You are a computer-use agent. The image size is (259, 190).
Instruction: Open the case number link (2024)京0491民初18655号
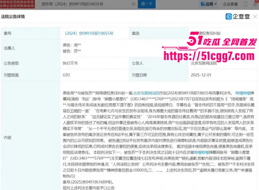coord(89,33)
